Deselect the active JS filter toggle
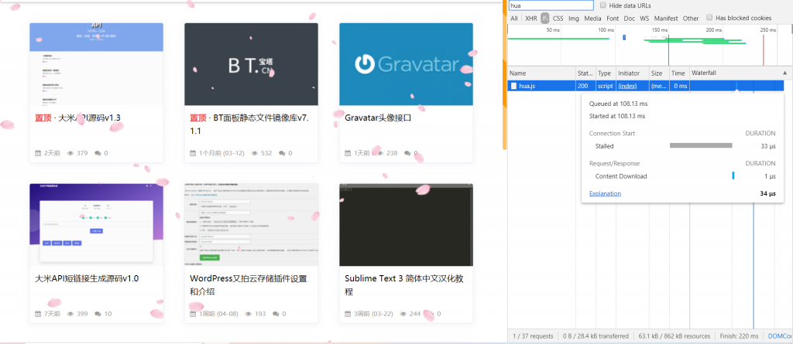793x344 pixels. tap(544, 18)
